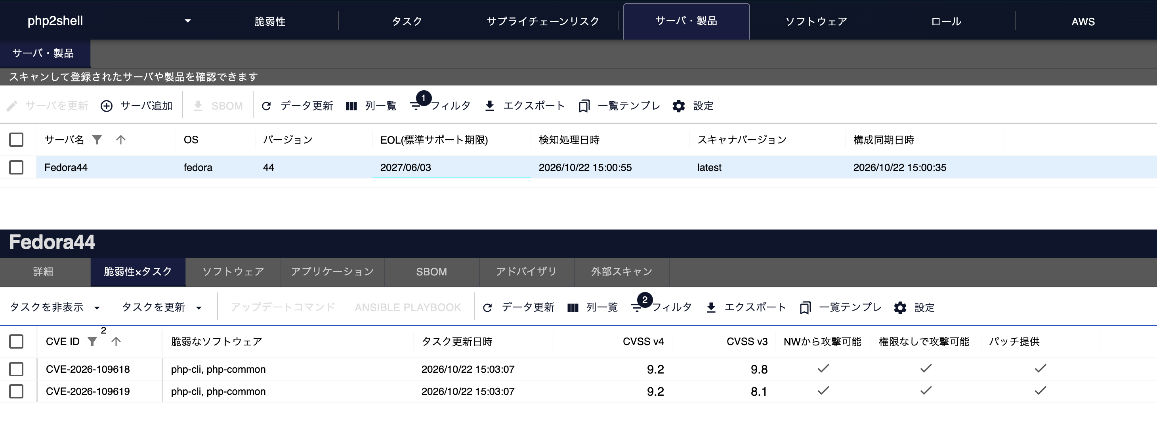
Task: Open the タスク top navigation tab
Action: coord(407,21)
